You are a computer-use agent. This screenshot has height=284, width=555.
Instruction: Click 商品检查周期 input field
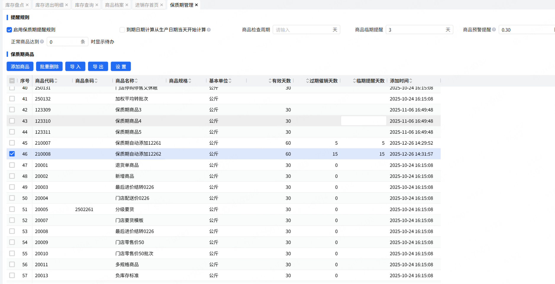coord(303,30)
